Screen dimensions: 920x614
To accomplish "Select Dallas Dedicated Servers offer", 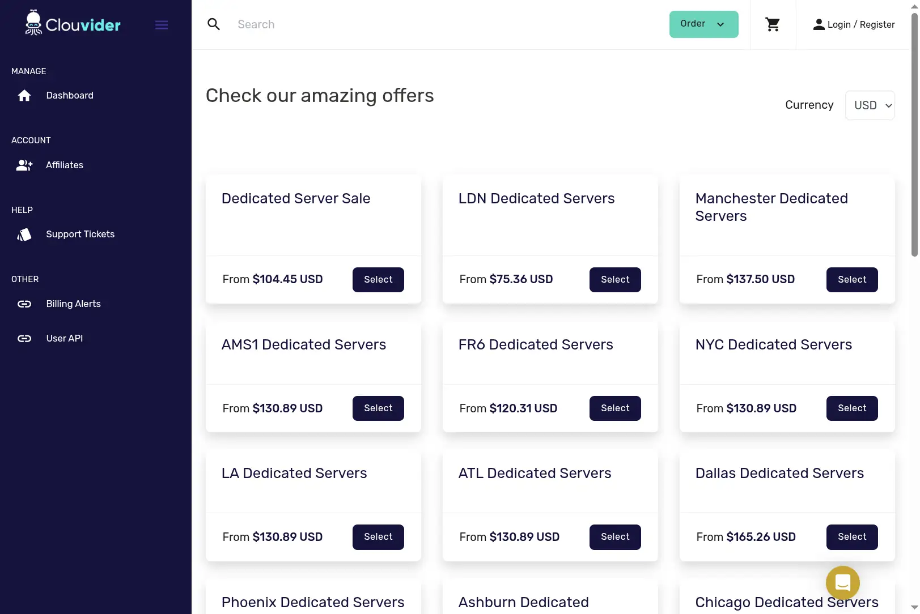I will 852,537.
